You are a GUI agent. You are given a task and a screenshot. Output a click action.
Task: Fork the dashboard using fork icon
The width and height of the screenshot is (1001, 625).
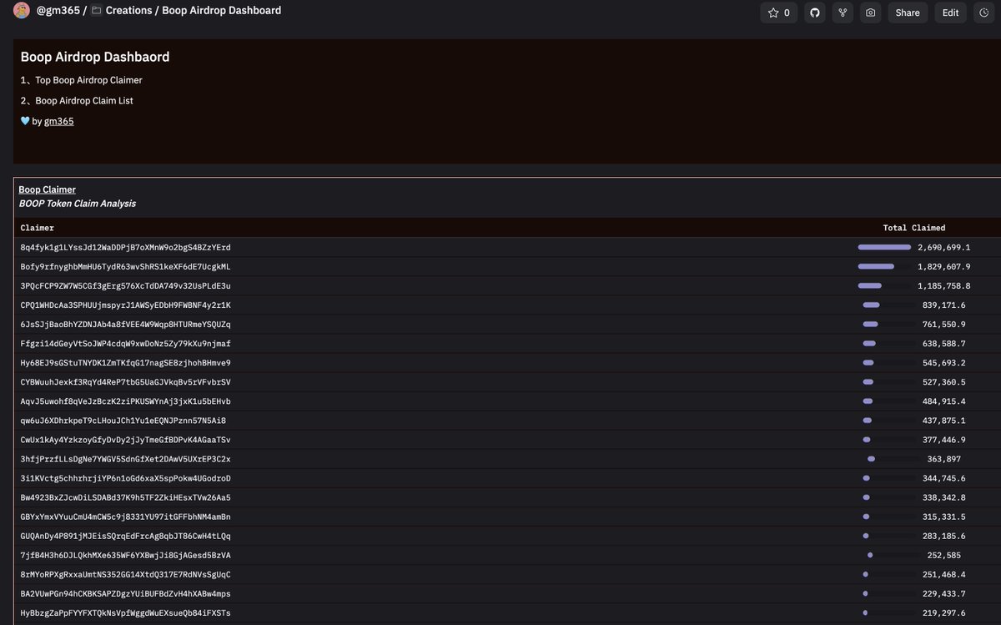click(x=843, y=13)
